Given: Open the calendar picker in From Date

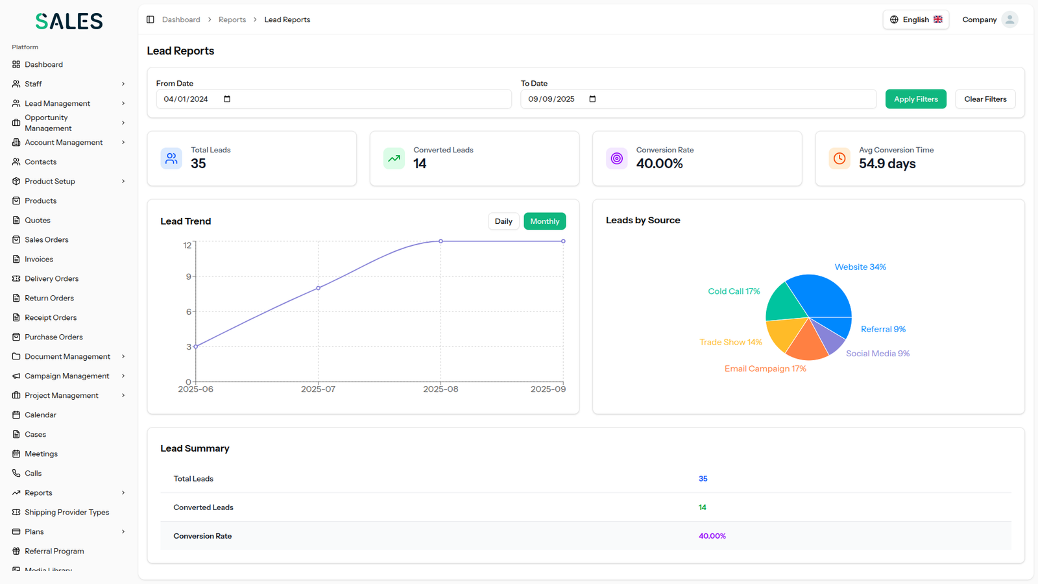Looking at the screenshot, I should point(227,99).
